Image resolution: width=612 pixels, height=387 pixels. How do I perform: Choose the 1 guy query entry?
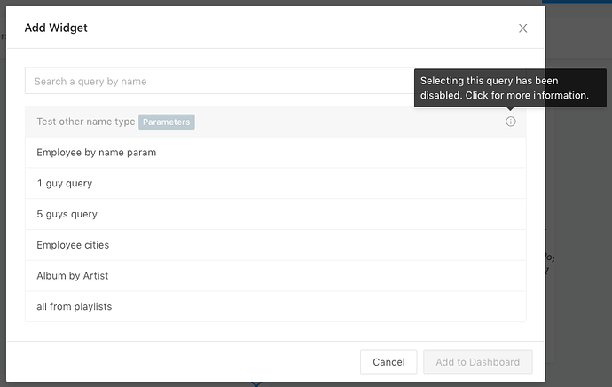[276, 183]
